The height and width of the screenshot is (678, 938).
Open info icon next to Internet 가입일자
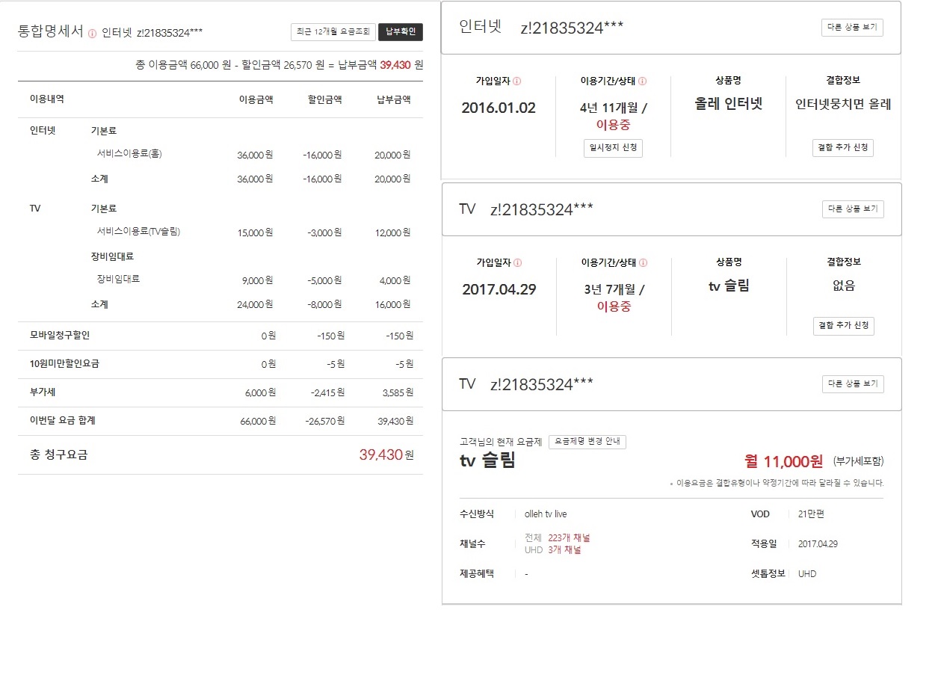tap(517, 81)
